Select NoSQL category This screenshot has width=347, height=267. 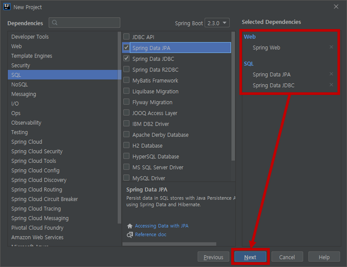pyautogui.click(x=63, y=84)
